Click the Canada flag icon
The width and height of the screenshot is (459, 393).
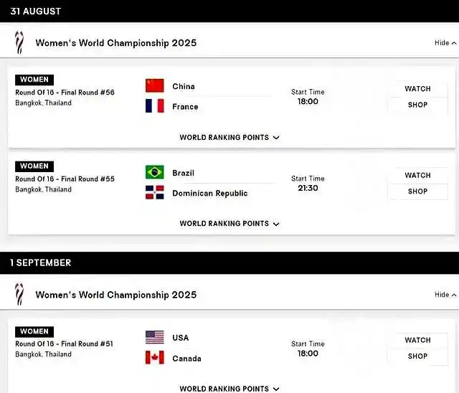point(155,358)
